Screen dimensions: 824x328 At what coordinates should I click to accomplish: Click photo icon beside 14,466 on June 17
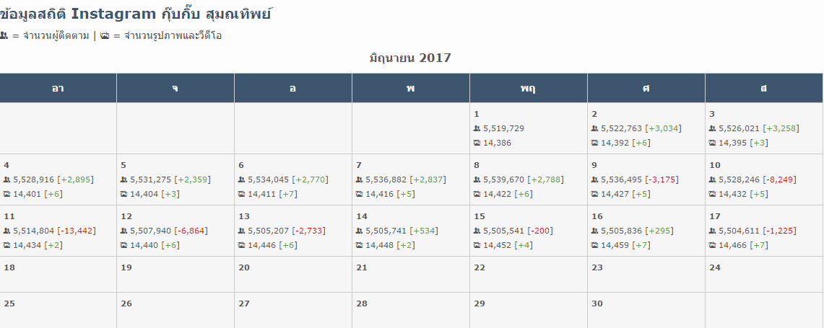712,245
